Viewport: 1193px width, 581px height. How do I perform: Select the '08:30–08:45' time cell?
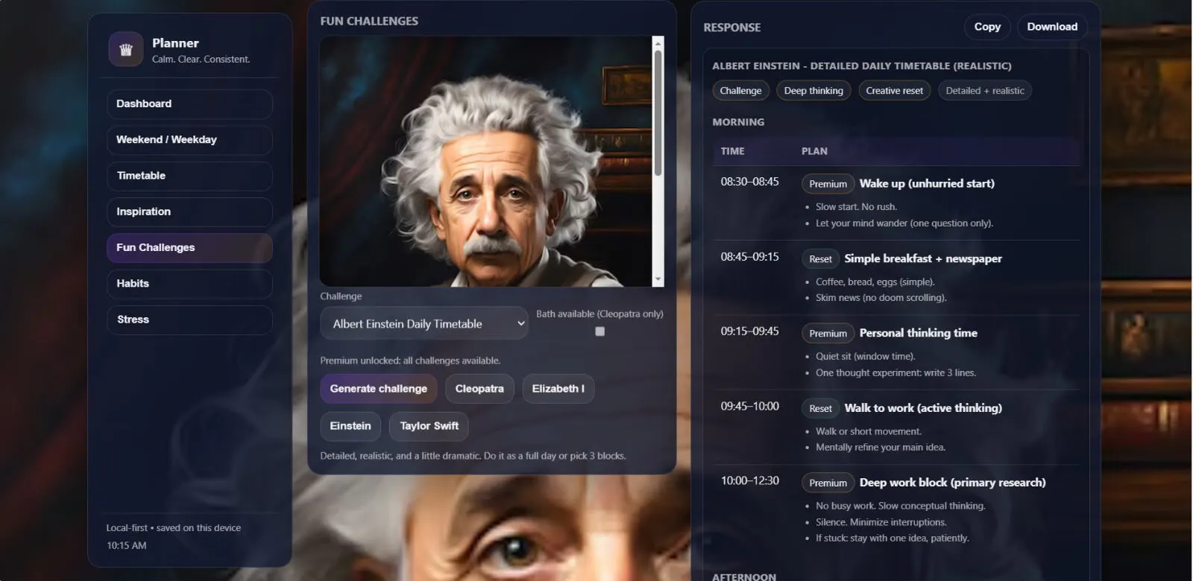[x=749, y=182]
